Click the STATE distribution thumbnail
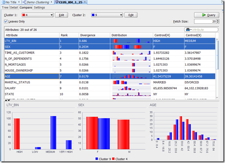225x163 pixels. (131, 94)
